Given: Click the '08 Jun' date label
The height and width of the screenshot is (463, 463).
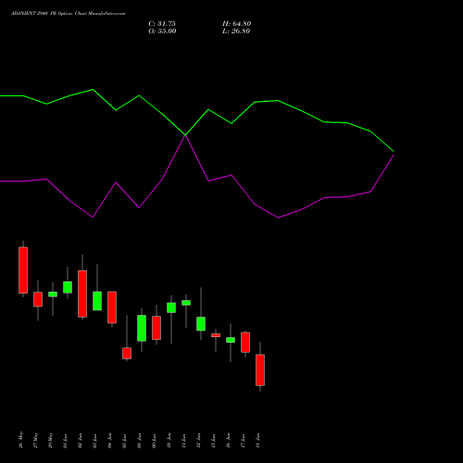Looking at the screenshot, I should tap(140, 441).
